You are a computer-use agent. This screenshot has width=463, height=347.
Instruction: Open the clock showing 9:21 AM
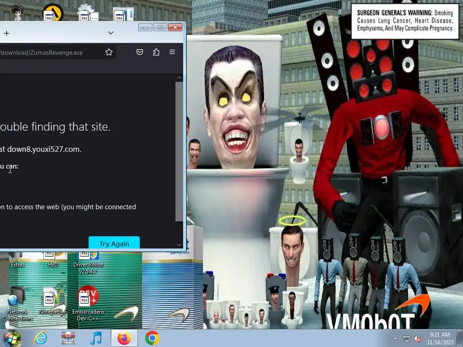(440, 338)
